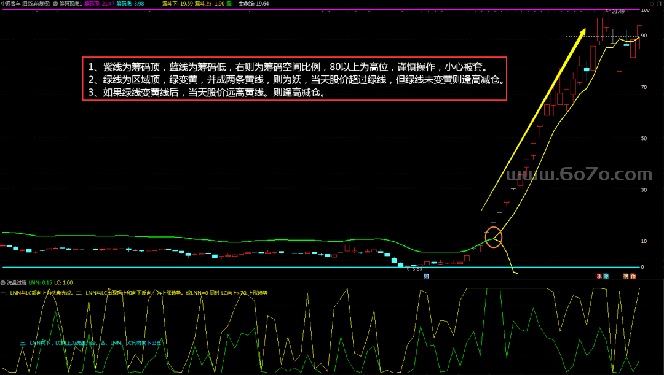Click the cyan 停 marker icon
Screen dimensions: 664x375
tap(606, 276)
